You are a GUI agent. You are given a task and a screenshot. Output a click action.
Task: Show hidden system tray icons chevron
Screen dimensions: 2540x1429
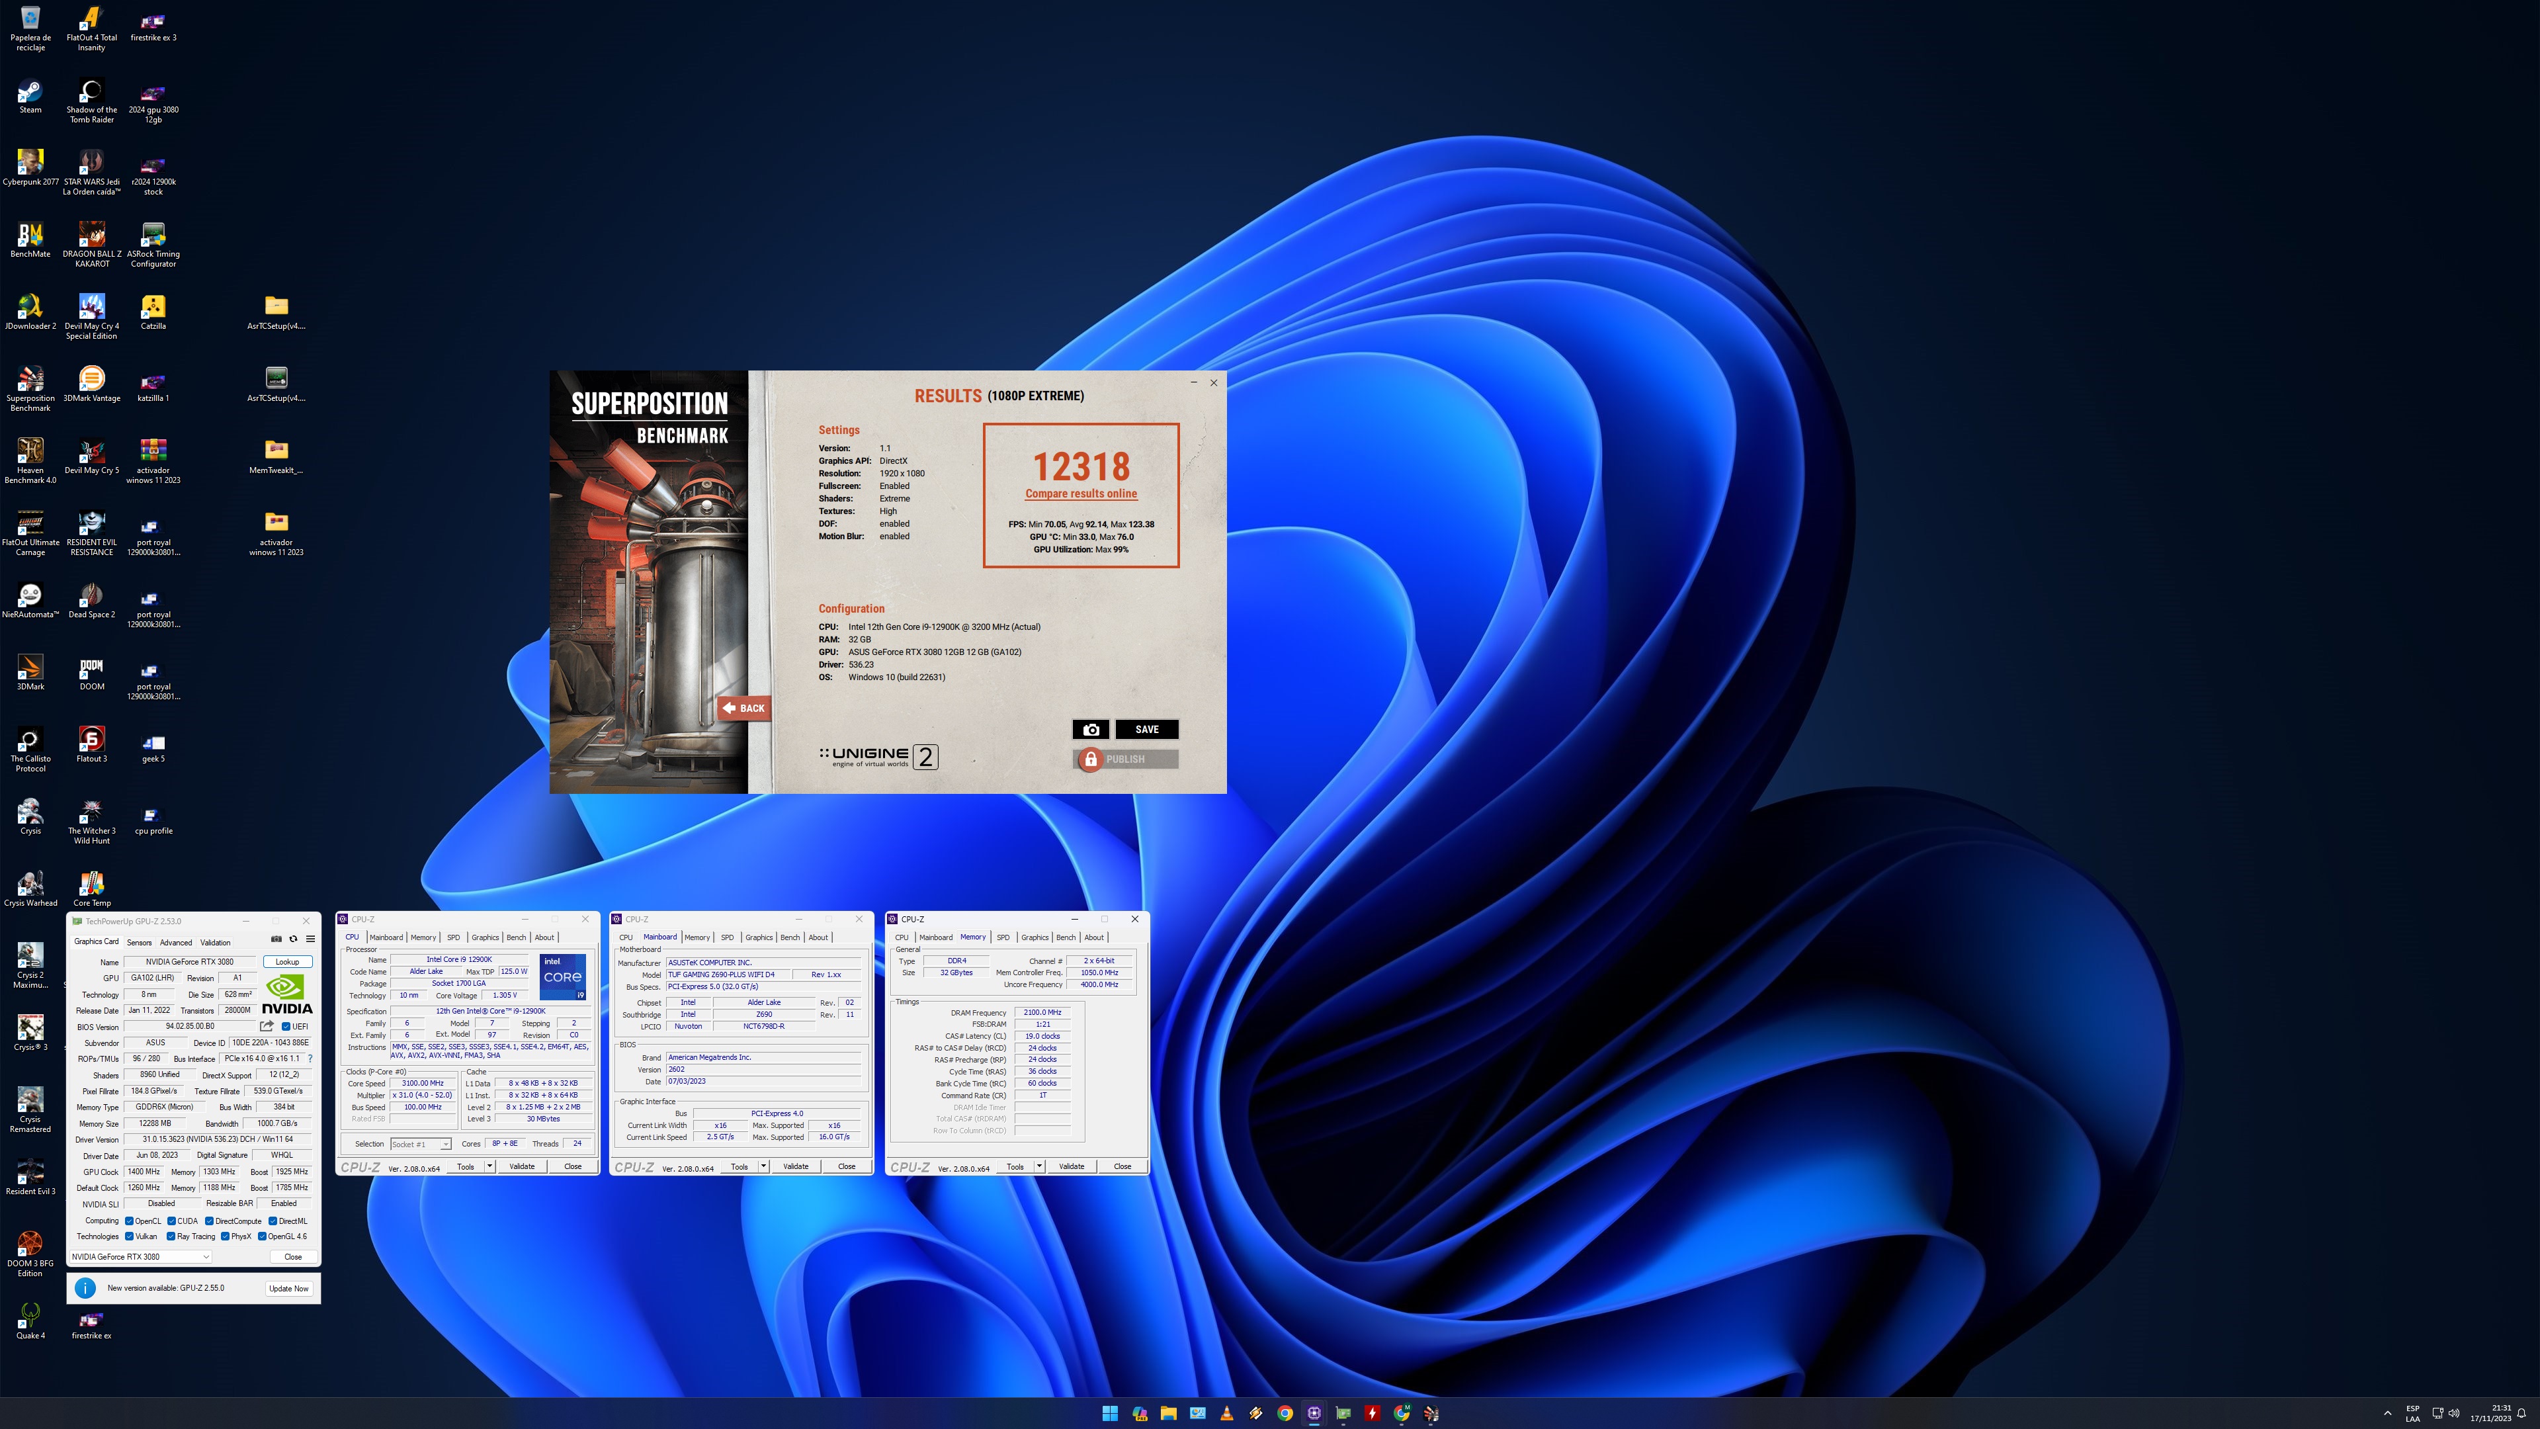pyautogui.click(x=2387, y=1413)
